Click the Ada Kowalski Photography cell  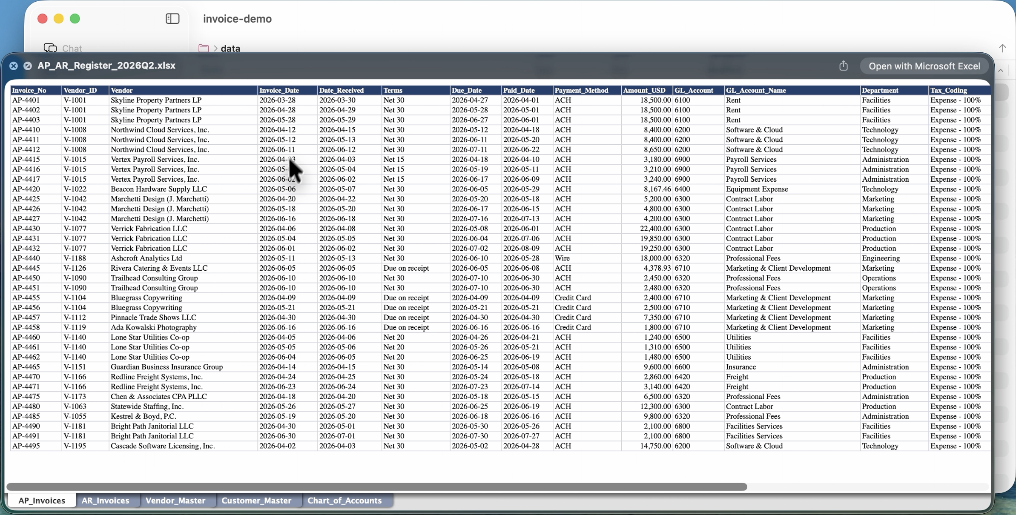coord(183,327)
